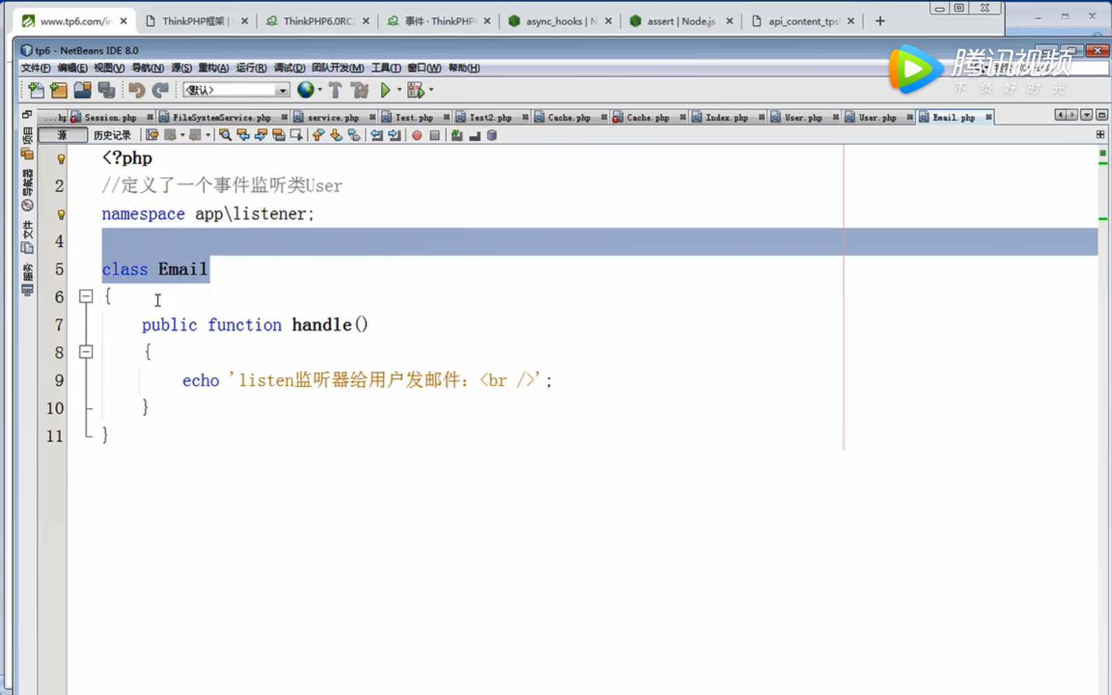The height and width of the screenshot is (695, 1112).
Task: Open the Run button dropdown arrow
Action: [399, 89]
